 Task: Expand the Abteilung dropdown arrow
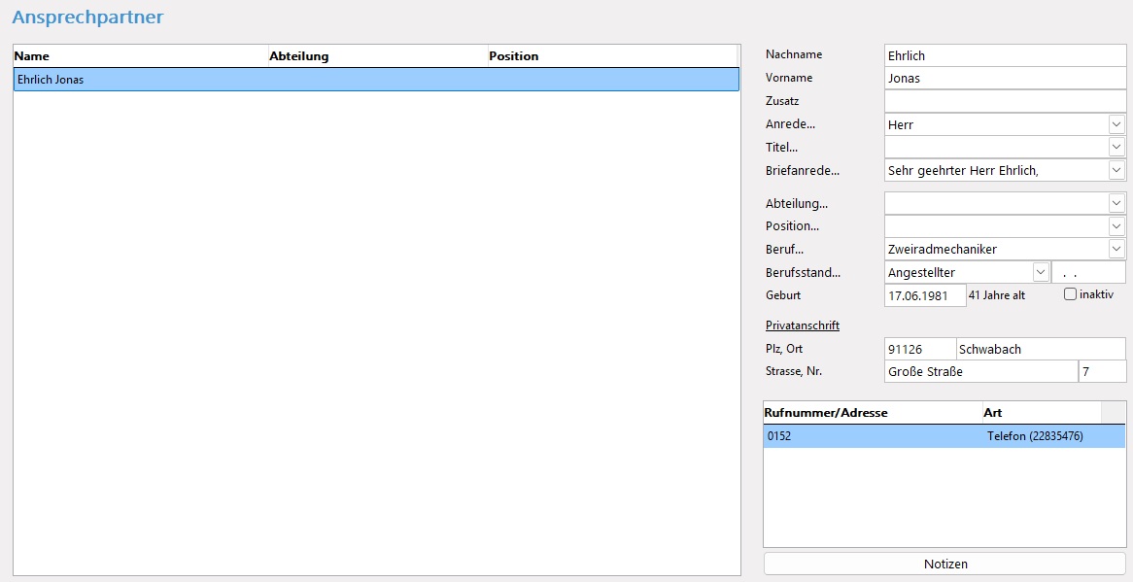coord(1116,203)
